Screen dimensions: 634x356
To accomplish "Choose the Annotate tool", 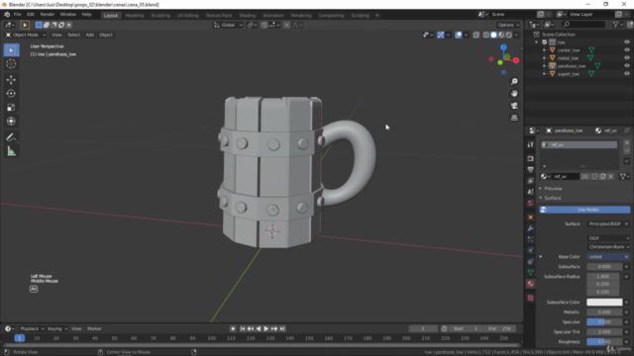I will (x=11, y=137).
